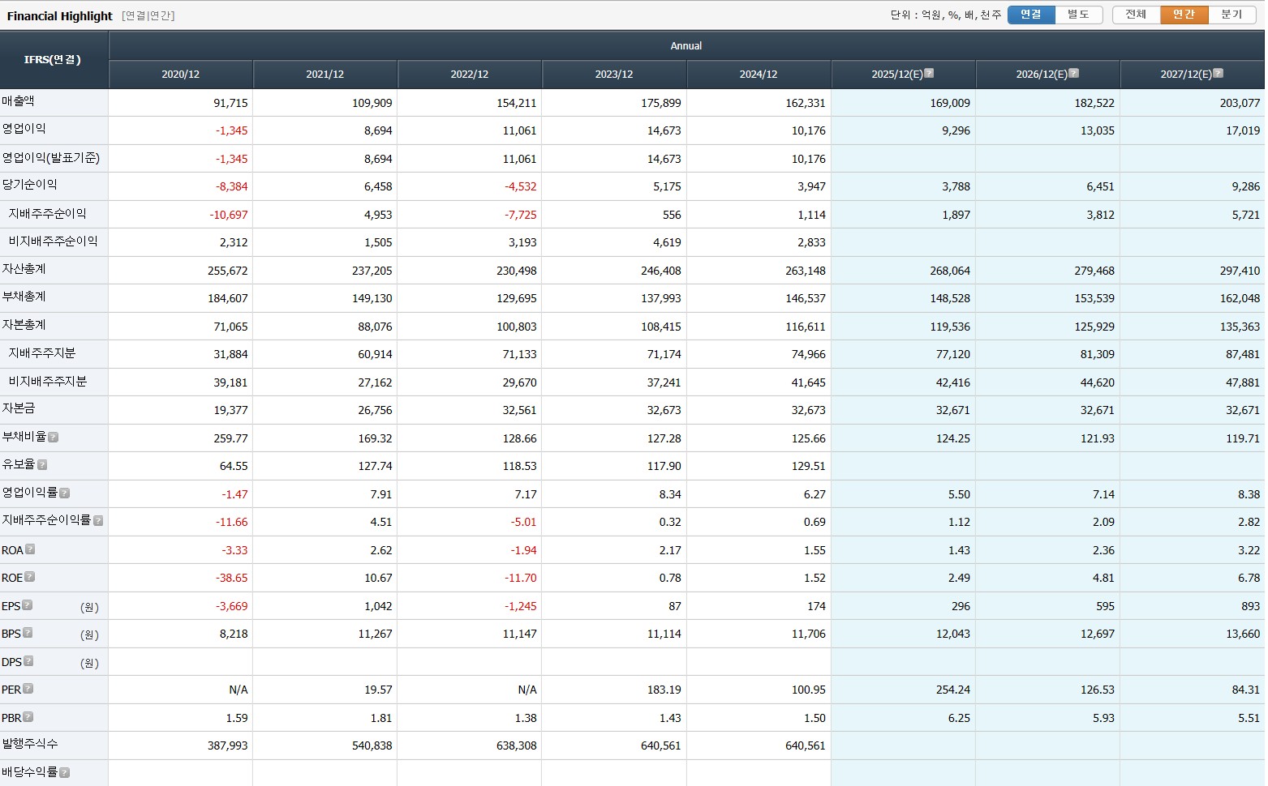Screen dimensions: 1268x786
Task: Select the 비지배주주지분 row label
Action: pos(47,381)
